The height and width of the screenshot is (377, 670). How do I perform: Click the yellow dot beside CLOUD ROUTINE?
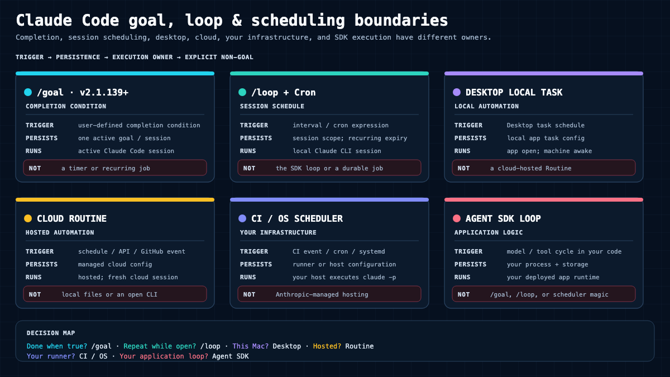28,218
